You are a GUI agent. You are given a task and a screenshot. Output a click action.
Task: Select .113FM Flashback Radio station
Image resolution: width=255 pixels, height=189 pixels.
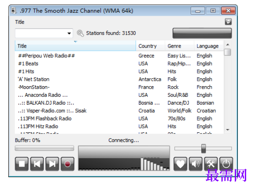pos(119,119)
